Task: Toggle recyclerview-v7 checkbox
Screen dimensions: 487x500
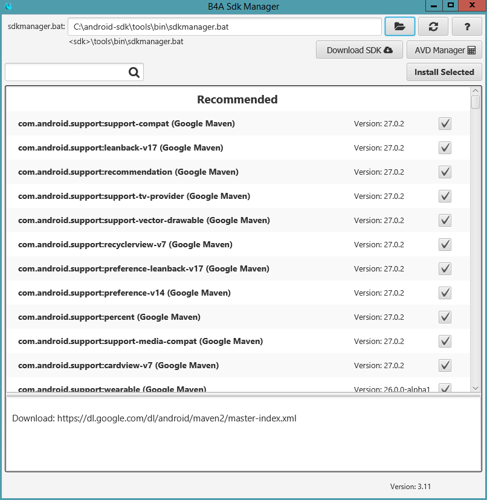Action: (445, 245)
